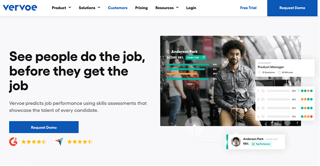This screenshot has height=166, width=320.
Task: Click the clock icon next to 60 Minutes
Action: (279, 72)
